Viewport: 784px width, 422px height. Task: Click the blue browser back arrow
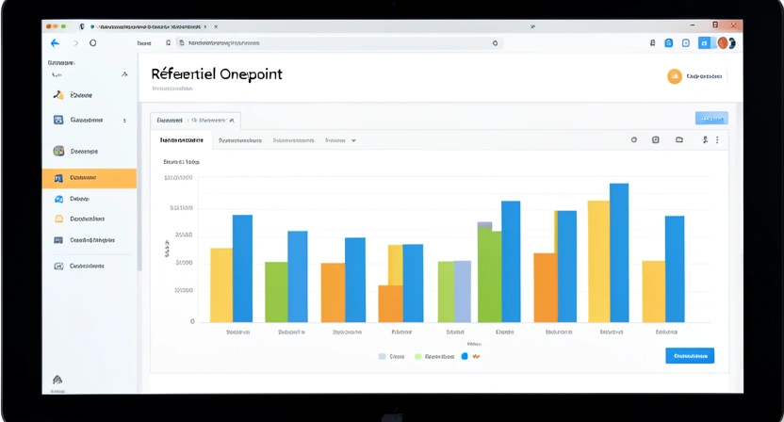tap(55, 43)
